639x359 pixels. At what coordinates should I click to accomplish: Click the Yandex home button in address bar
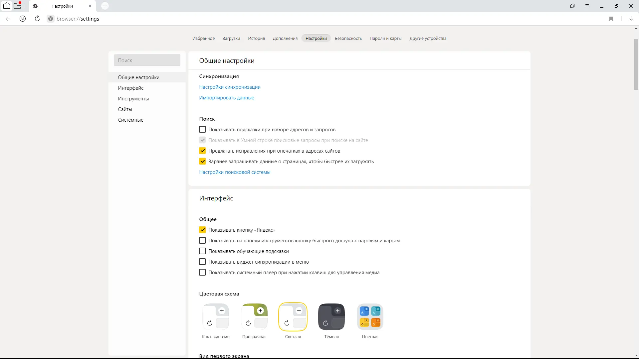coord(23,19)
